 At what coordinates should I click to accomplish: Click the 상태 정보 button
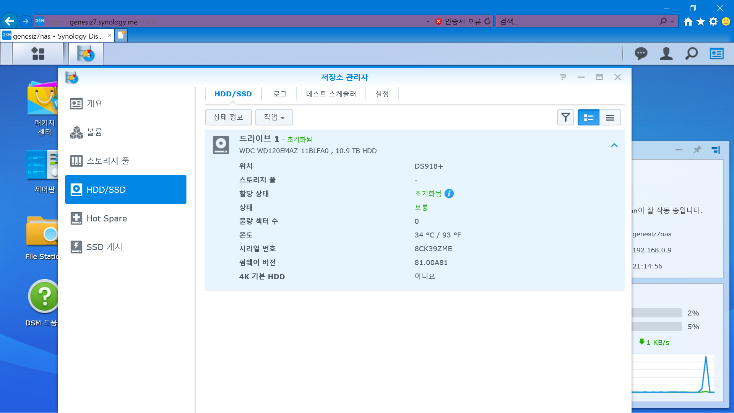click(x=228, y=117)
